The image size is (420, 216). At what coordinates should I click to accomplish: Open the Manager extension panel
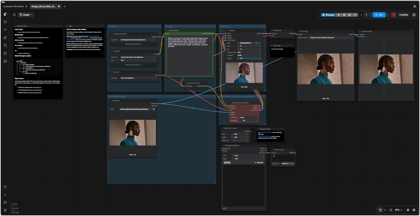coord(328,15)
